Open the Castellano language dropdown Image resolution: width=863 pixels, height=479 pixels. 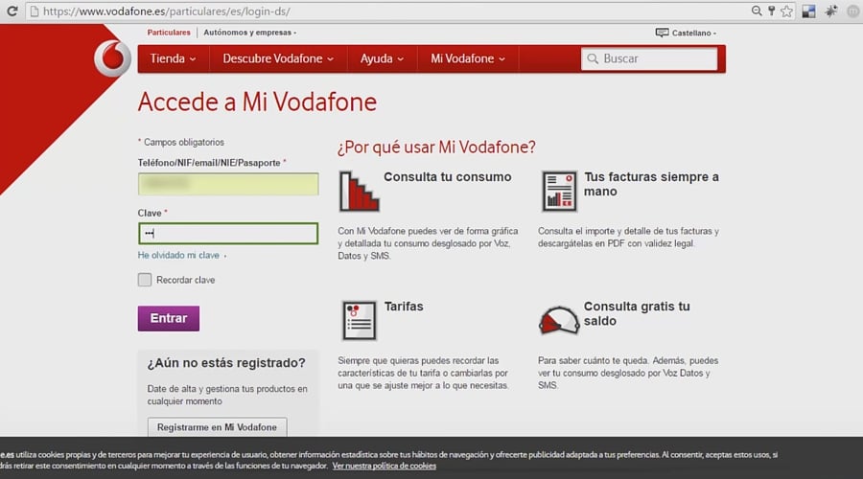tap(693, 33)
